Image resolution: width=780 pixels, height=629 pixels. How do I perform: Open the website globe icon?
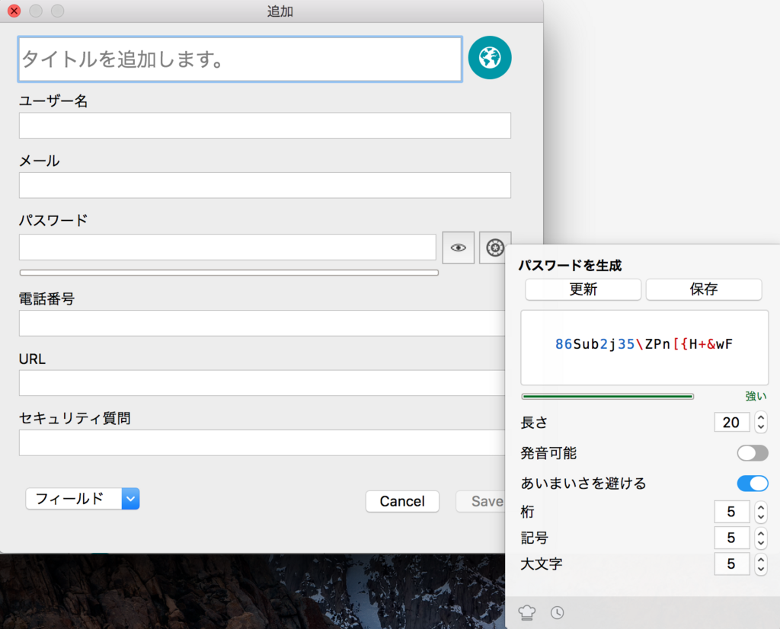point(490,57)
